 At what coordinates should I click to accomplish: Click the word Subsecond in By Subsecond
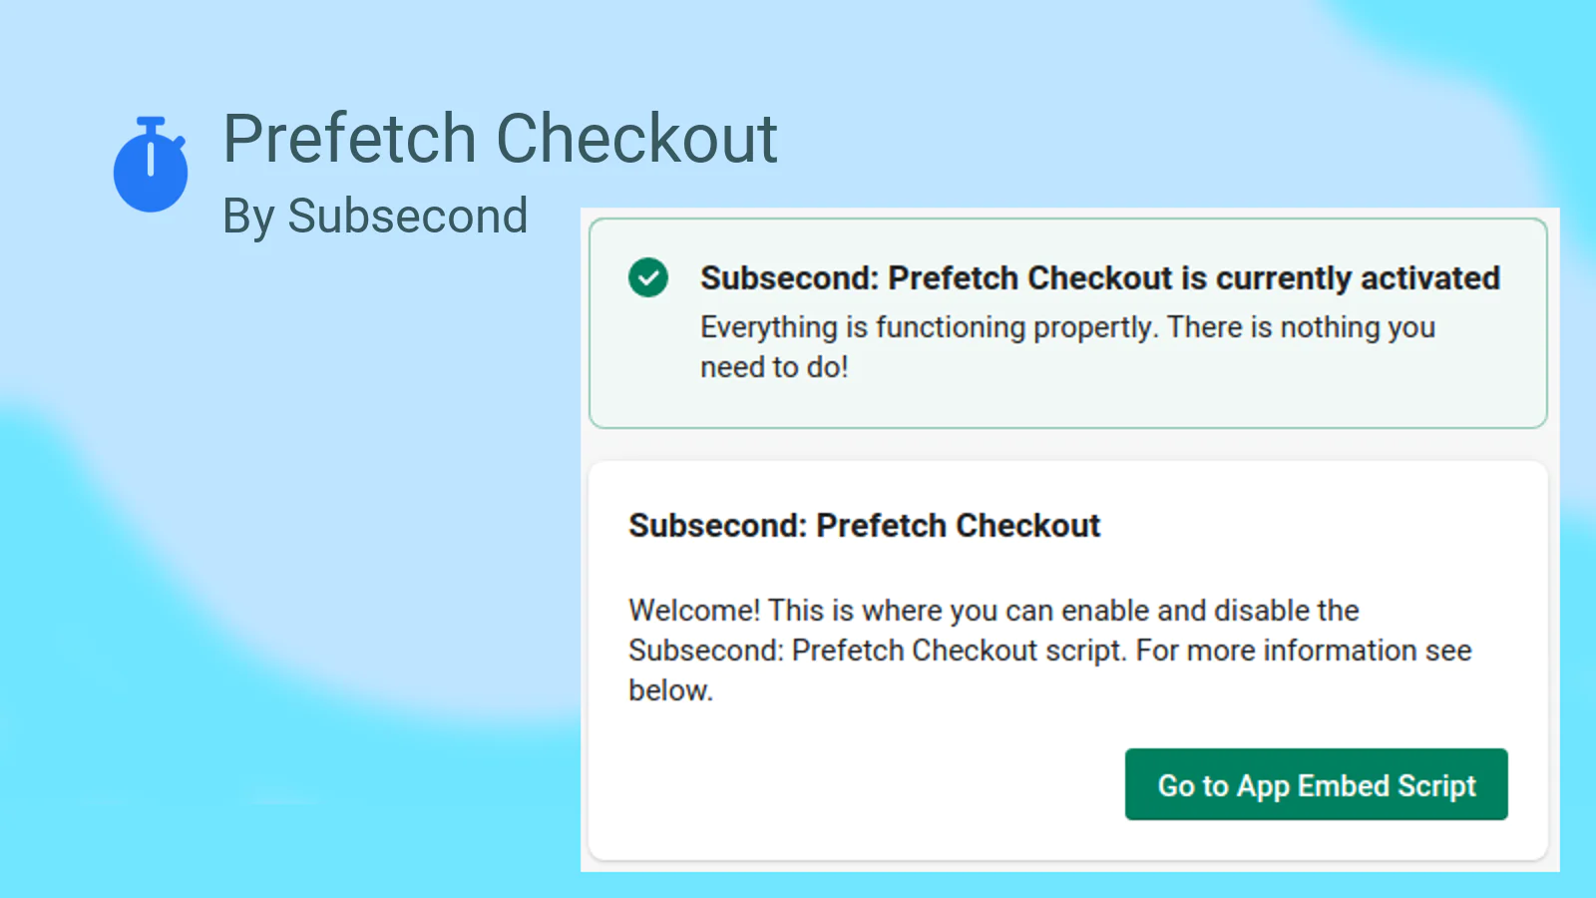pos(408,217)
